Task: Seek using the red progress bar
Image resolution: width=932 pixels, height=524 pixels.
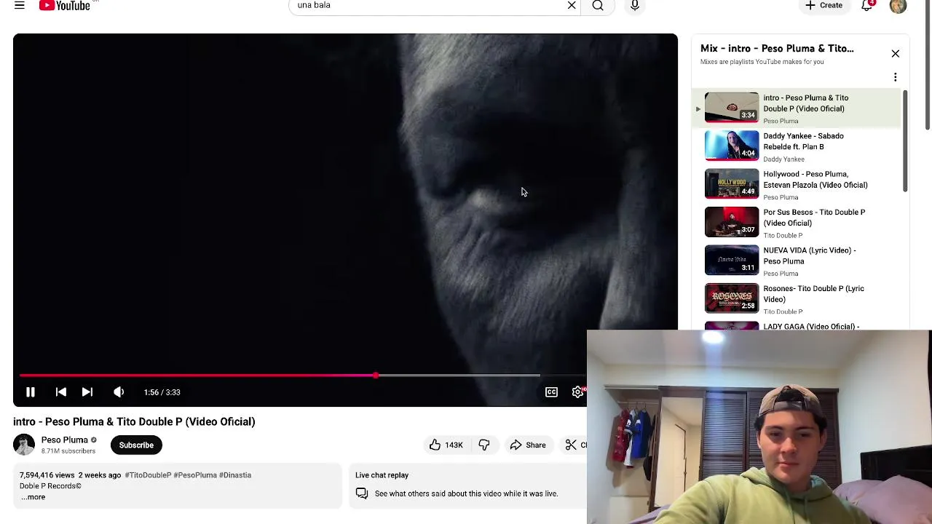Action: [x=197, y=376]
